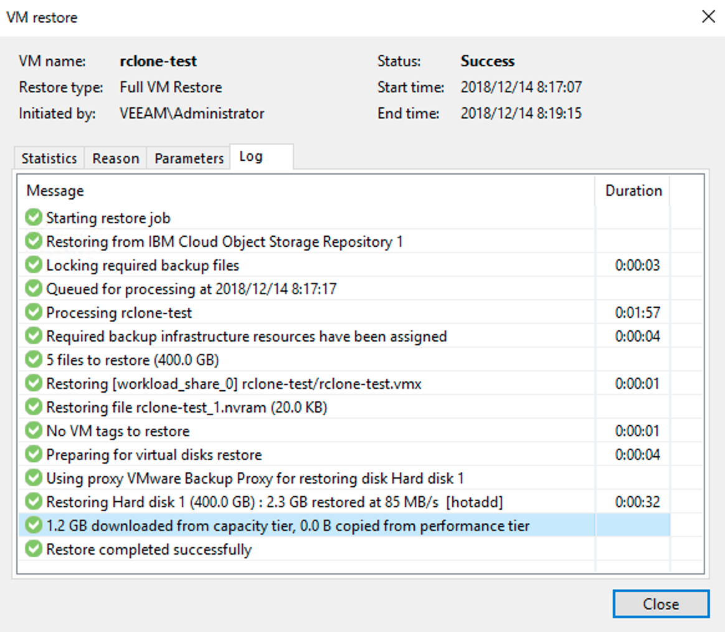Open the Parameters tab
The height and width of the screenshot is (632, 725).
click(x=189, y=158)
